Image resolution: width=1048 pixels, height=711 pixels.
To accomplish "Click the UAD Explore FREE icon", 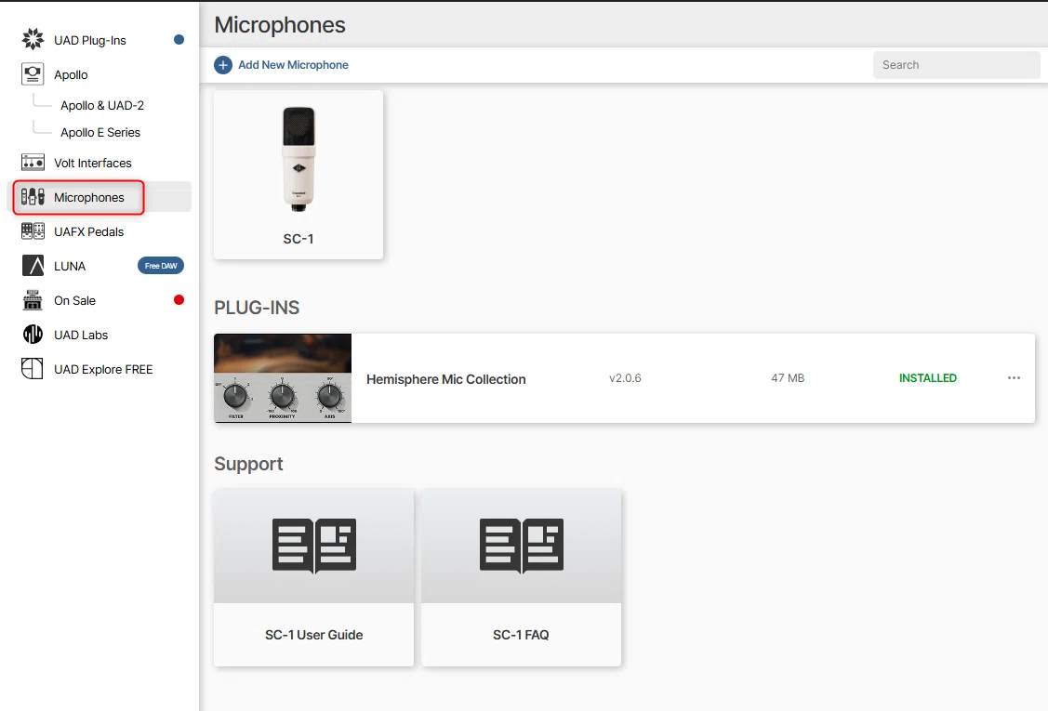I will pos(32,369).
